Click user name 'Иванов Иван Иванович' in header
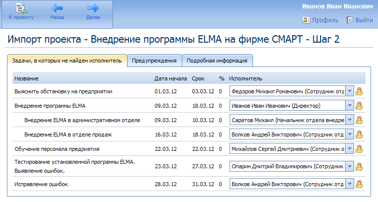The image size is (378, 202). click(338, 6)
